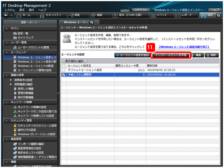Click Windows エージェント設定の割り当て link
The height and width of the screenshot is (168, 224).
[x=184, y=47]
